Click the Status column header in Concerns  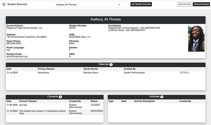[94, 101]
